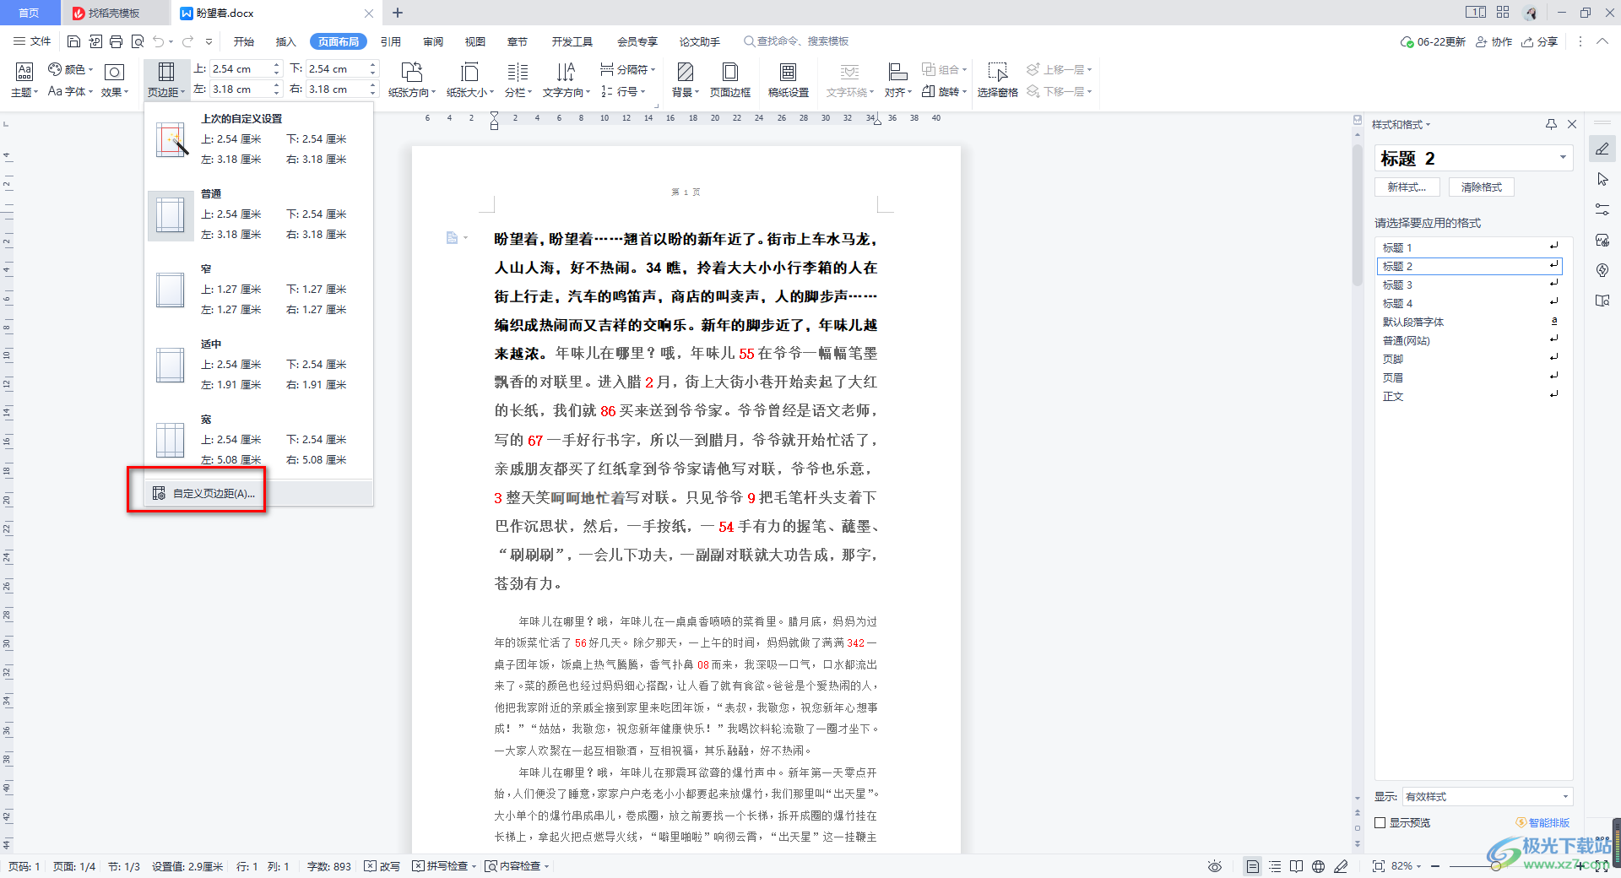Click the 选择窗格 selection pane icon
This screenshot has width=1621, height=878.
pyautogui.click(x=998, y=72)
